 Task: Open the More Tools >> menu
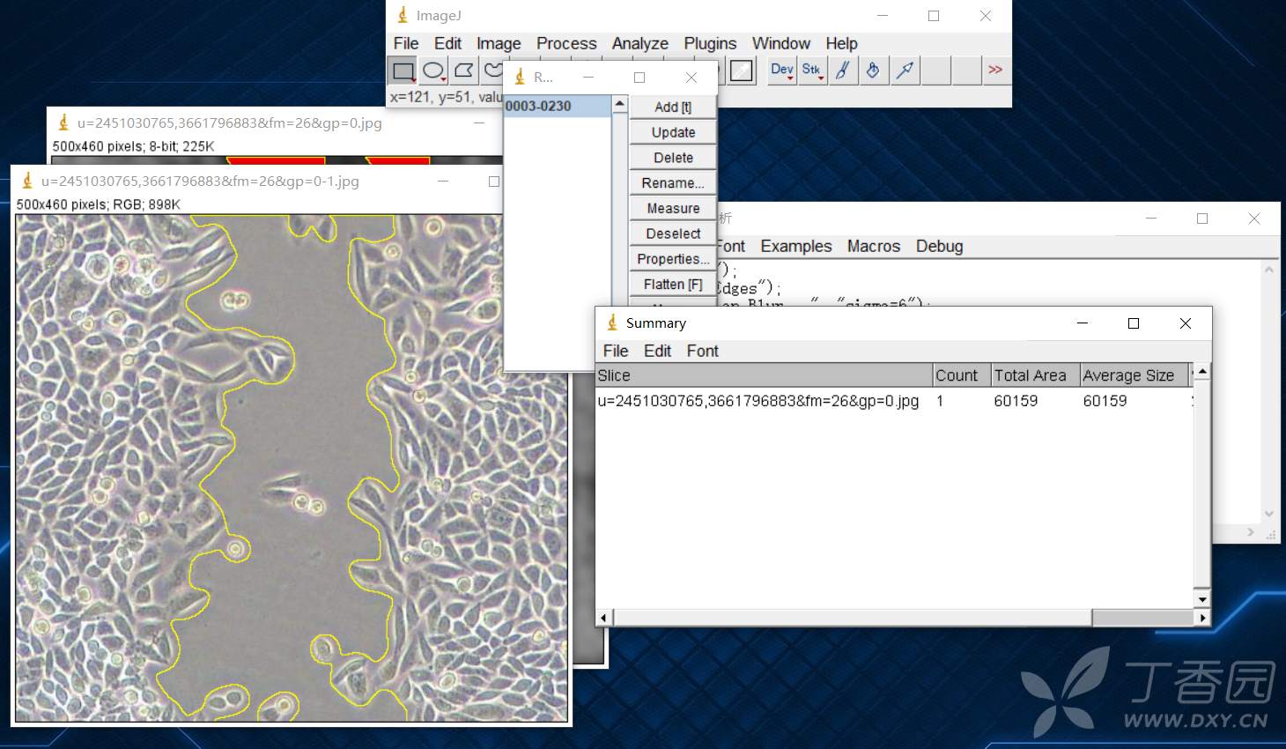tap(995, 70)
